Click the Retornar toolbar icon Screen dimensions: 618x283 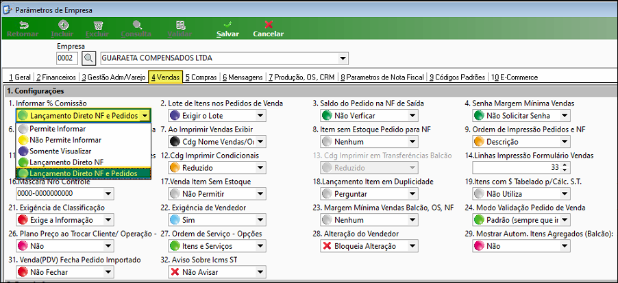tap(23, 25)
